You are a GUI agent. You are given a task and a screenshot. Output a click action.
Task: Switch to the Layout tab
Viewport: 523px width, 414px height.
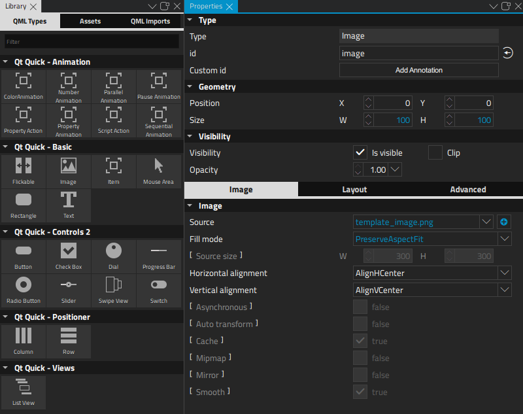[354, 189]
